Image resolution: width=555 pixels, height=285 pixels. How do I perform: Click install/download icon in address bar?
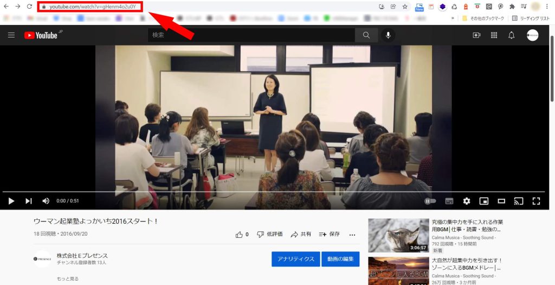pos(382,7)
